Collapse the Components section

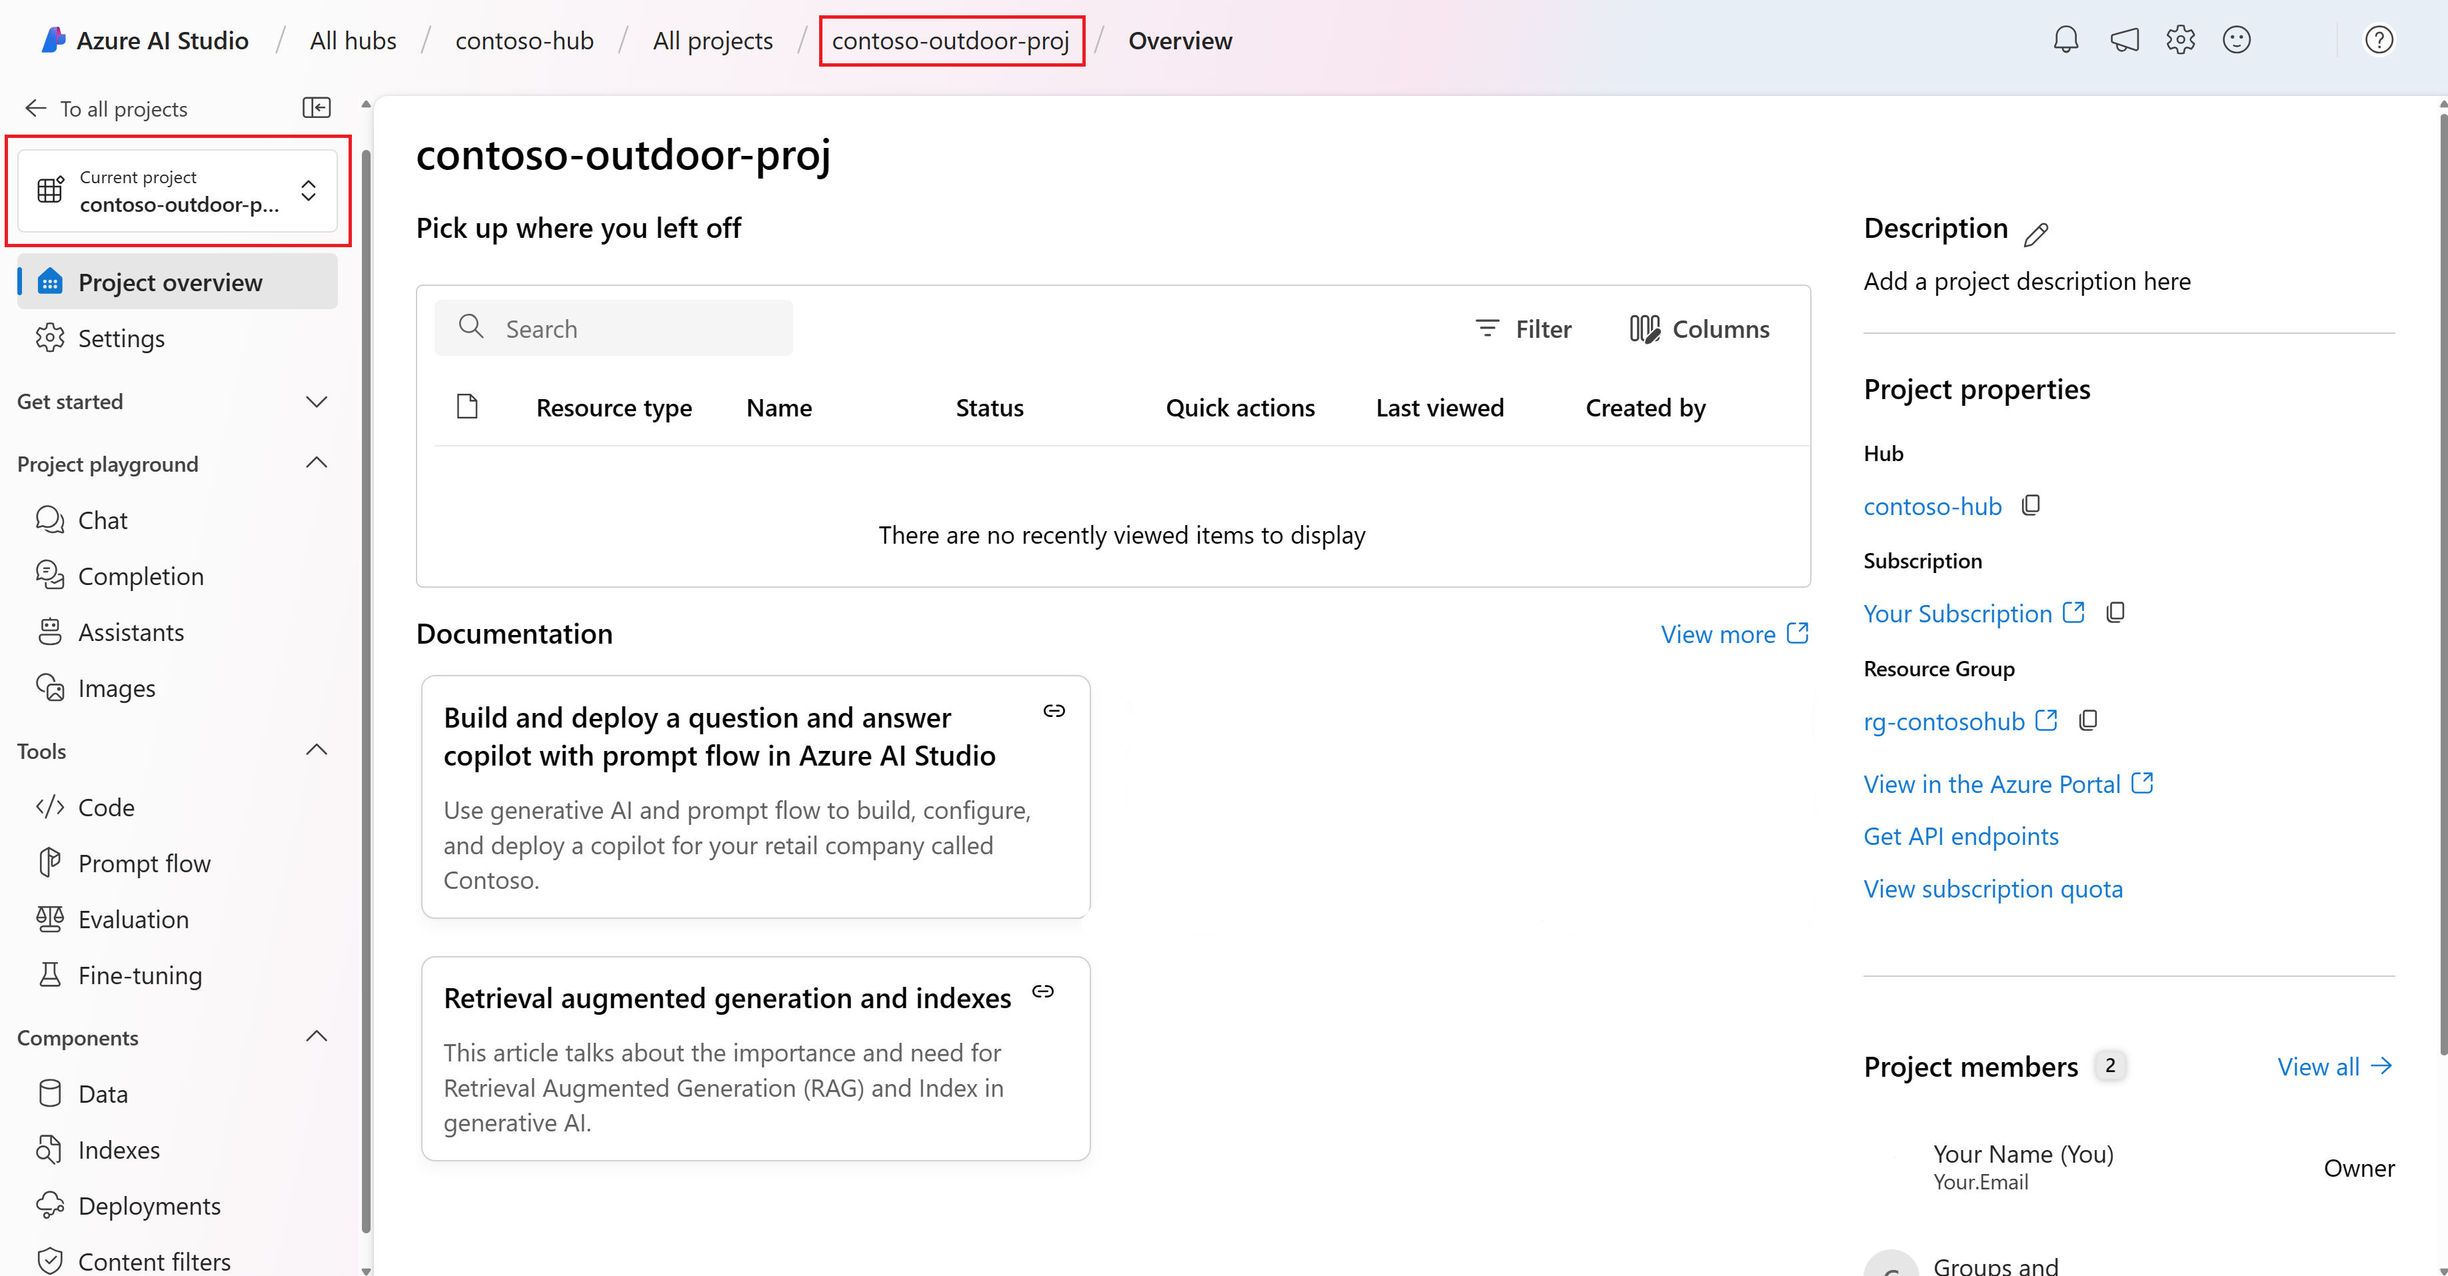(317, 1037)
